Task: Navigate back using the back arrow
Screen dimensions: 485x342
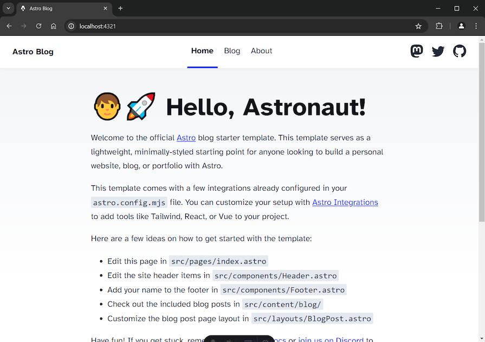Action: click(x=9, y=25)
